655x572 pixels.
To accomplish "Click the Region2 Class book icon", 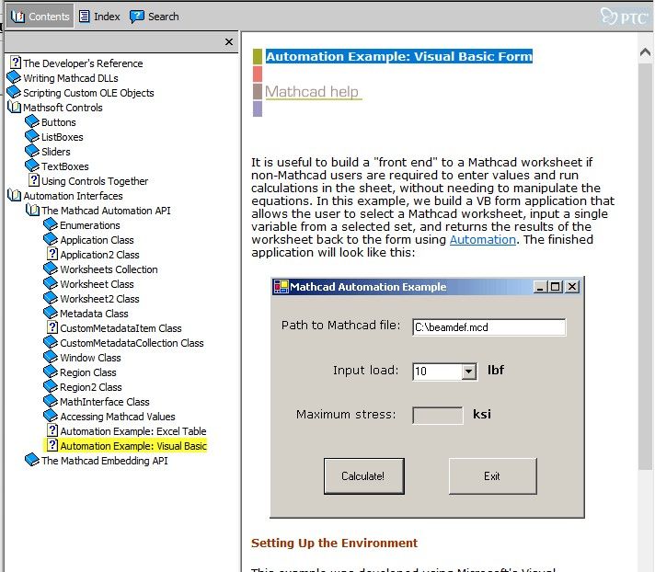I will pyautogui.click(x=51, y=386).
